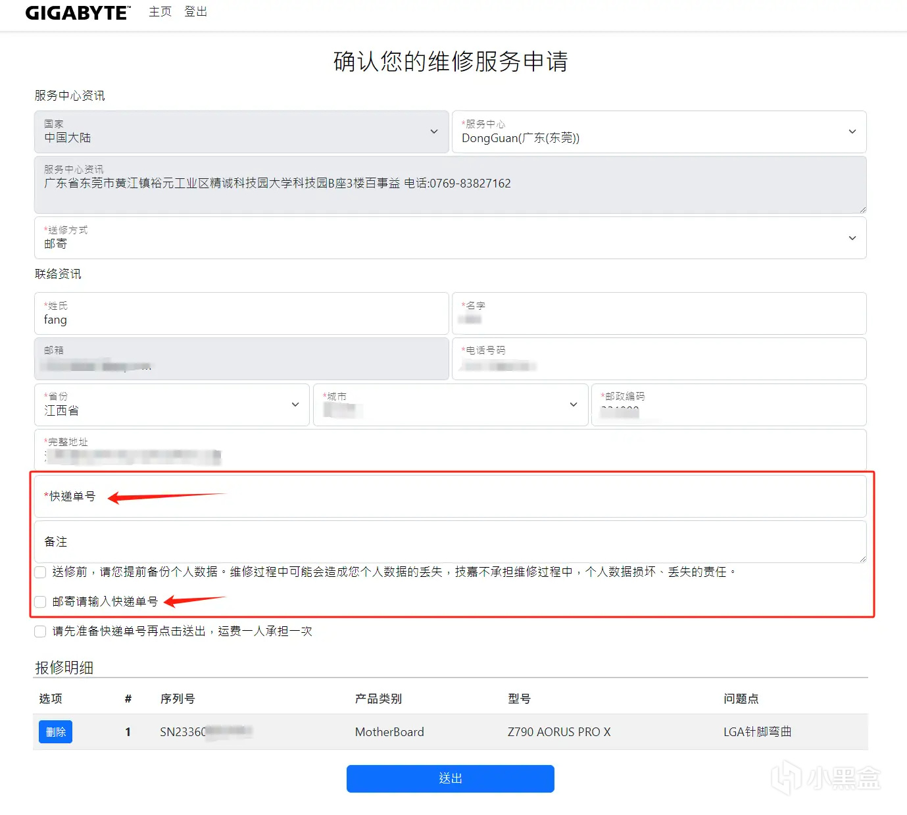Click the 完整地址 input field
The height and width of the screenshot is (815, 907).
coord(450,449)
